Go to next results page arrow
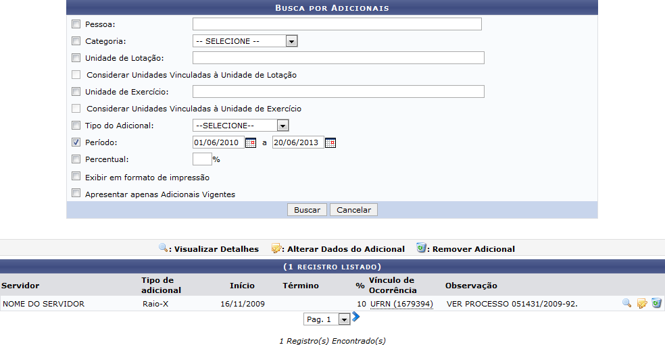This screenshot has height=345, width=665. pos(356,317)
